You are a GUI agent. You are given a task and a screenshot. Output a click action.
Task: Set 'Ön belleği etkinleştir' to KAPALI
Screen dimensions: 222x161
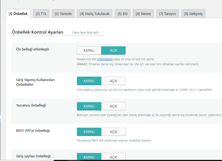pos(89,51)
